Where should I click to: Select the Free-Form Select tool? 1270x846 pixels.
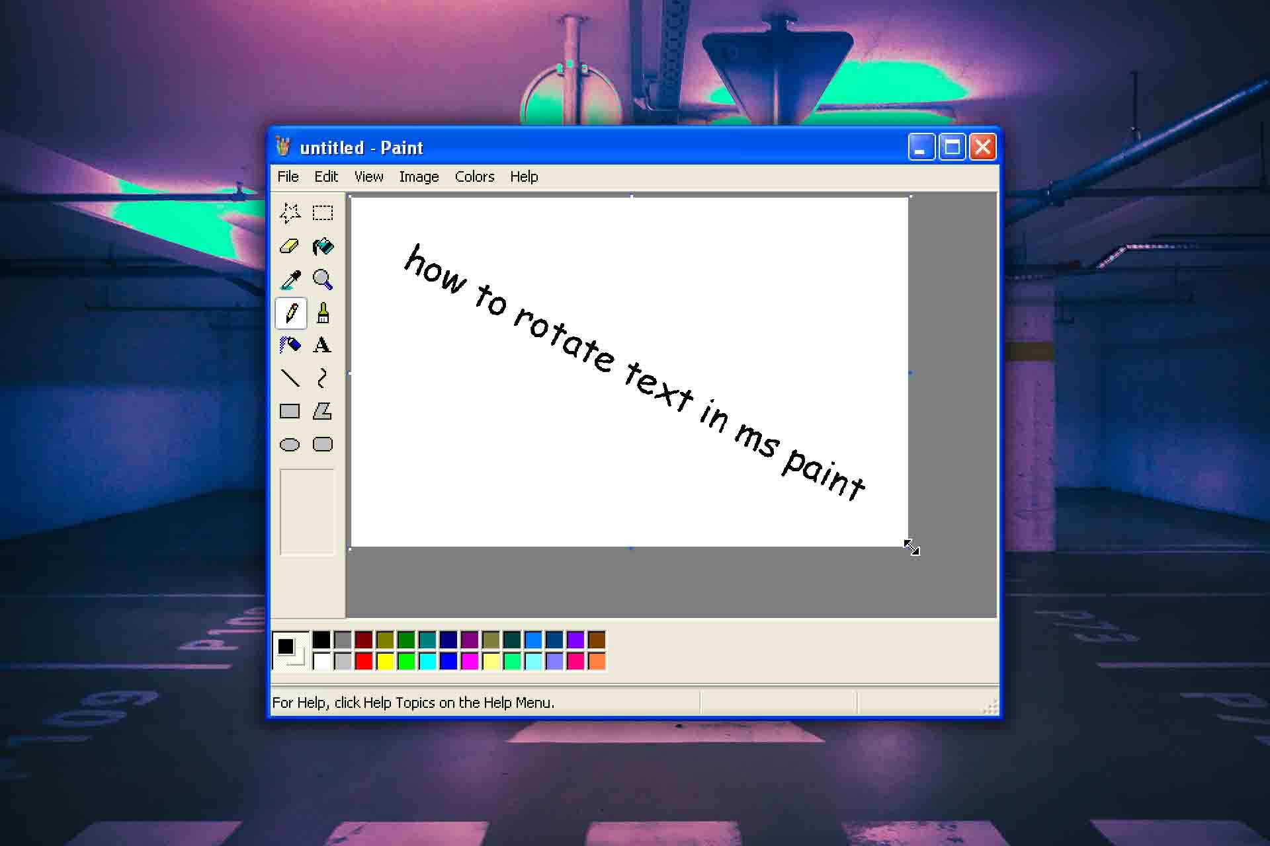290,212
